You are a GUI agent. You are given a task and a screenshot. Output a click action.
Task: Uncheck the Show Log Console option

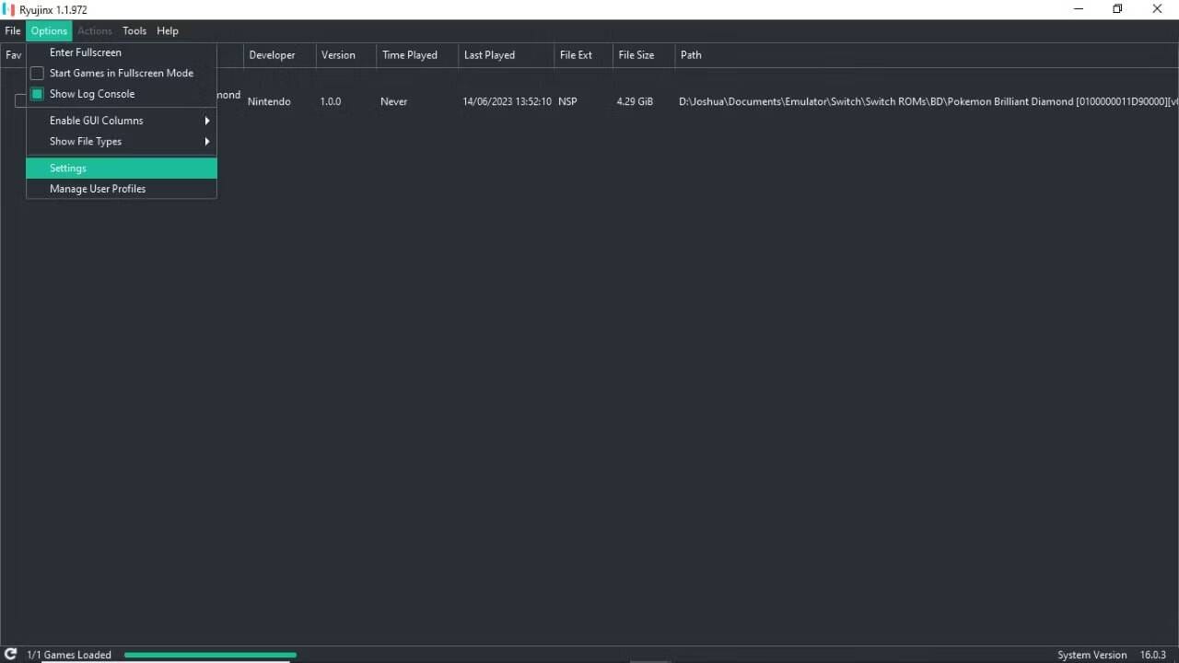38,94
